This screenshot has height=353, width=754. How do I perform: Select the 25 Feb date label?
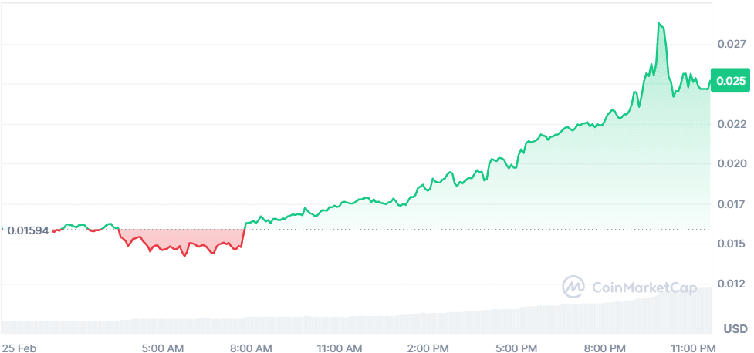[x=19, y=348]
